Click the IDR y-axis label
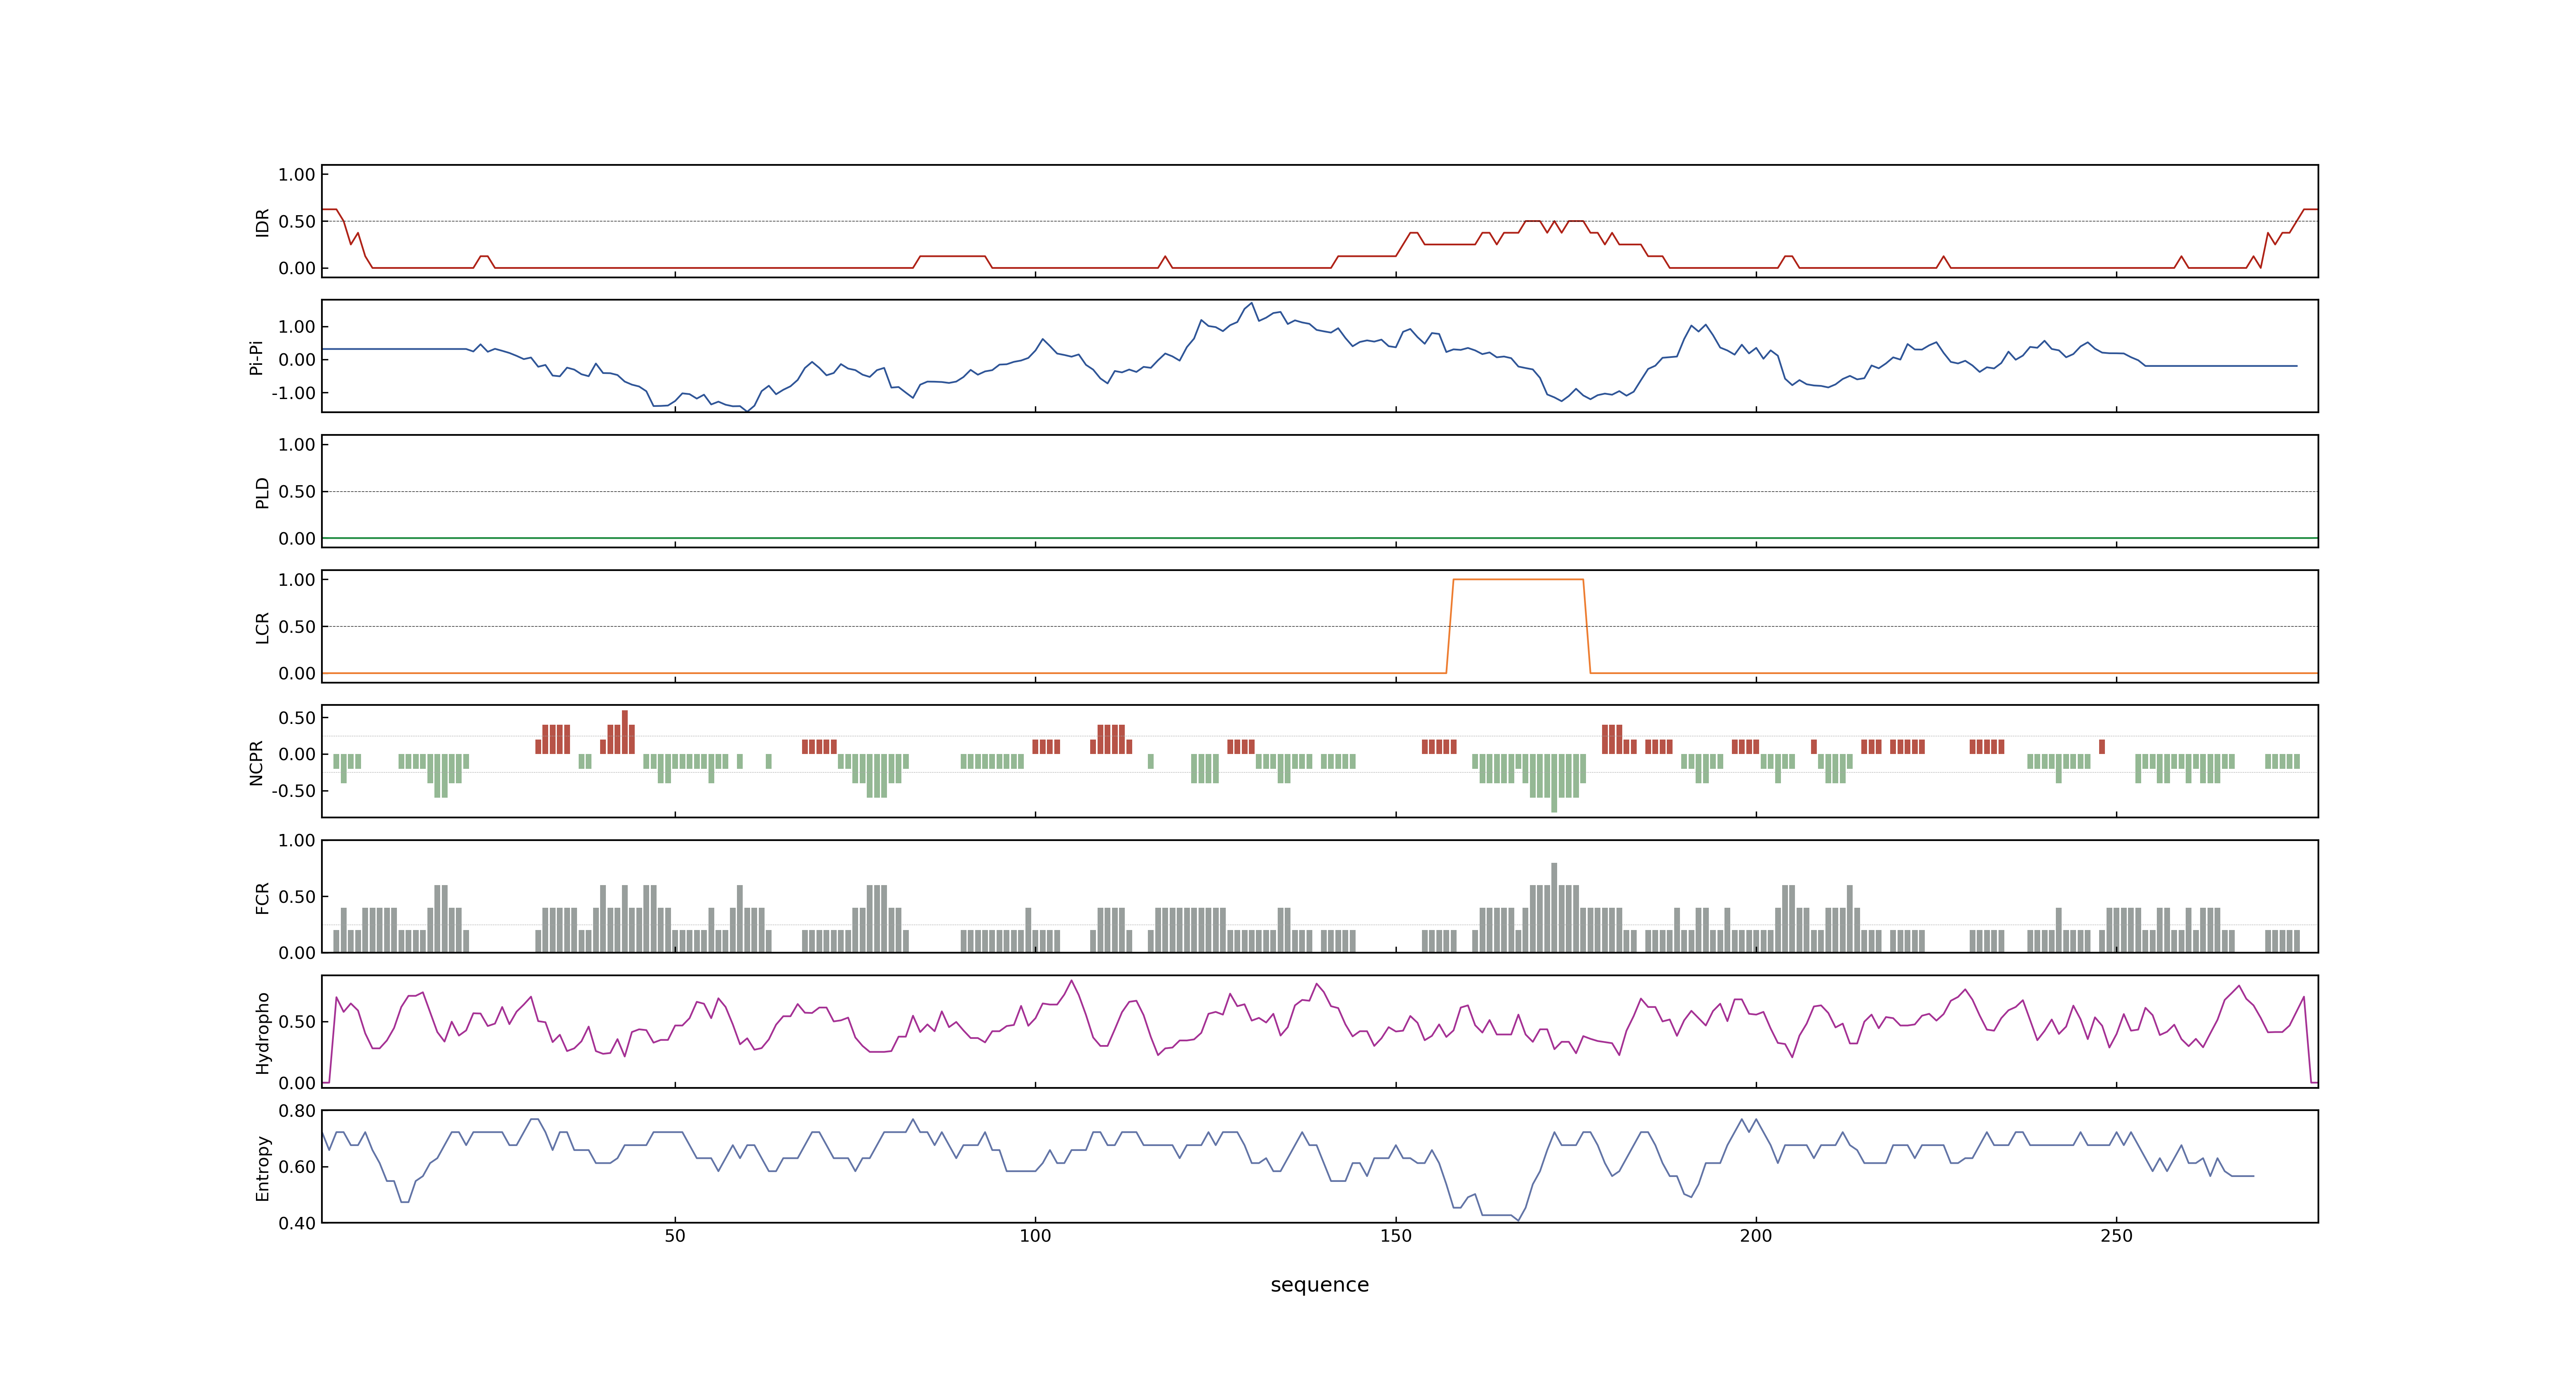Viewport: 2576px width, 1374px height. coord(262,222)
